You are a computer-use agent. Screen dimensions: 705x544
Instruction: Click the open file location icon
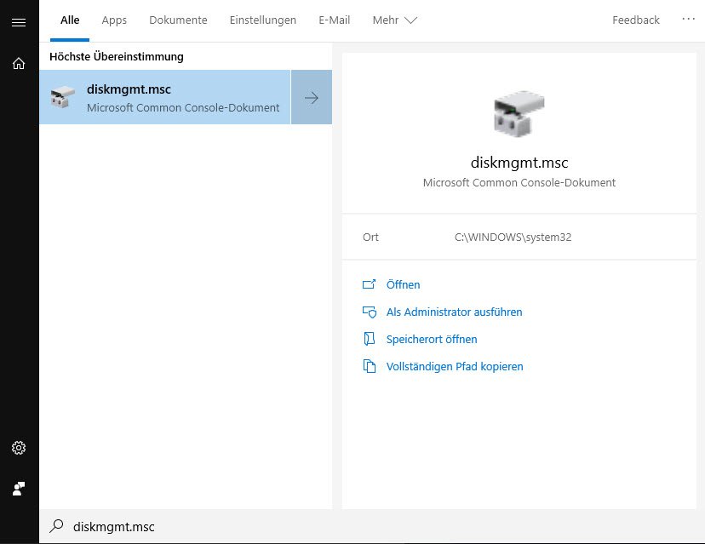tap(370, 339)
